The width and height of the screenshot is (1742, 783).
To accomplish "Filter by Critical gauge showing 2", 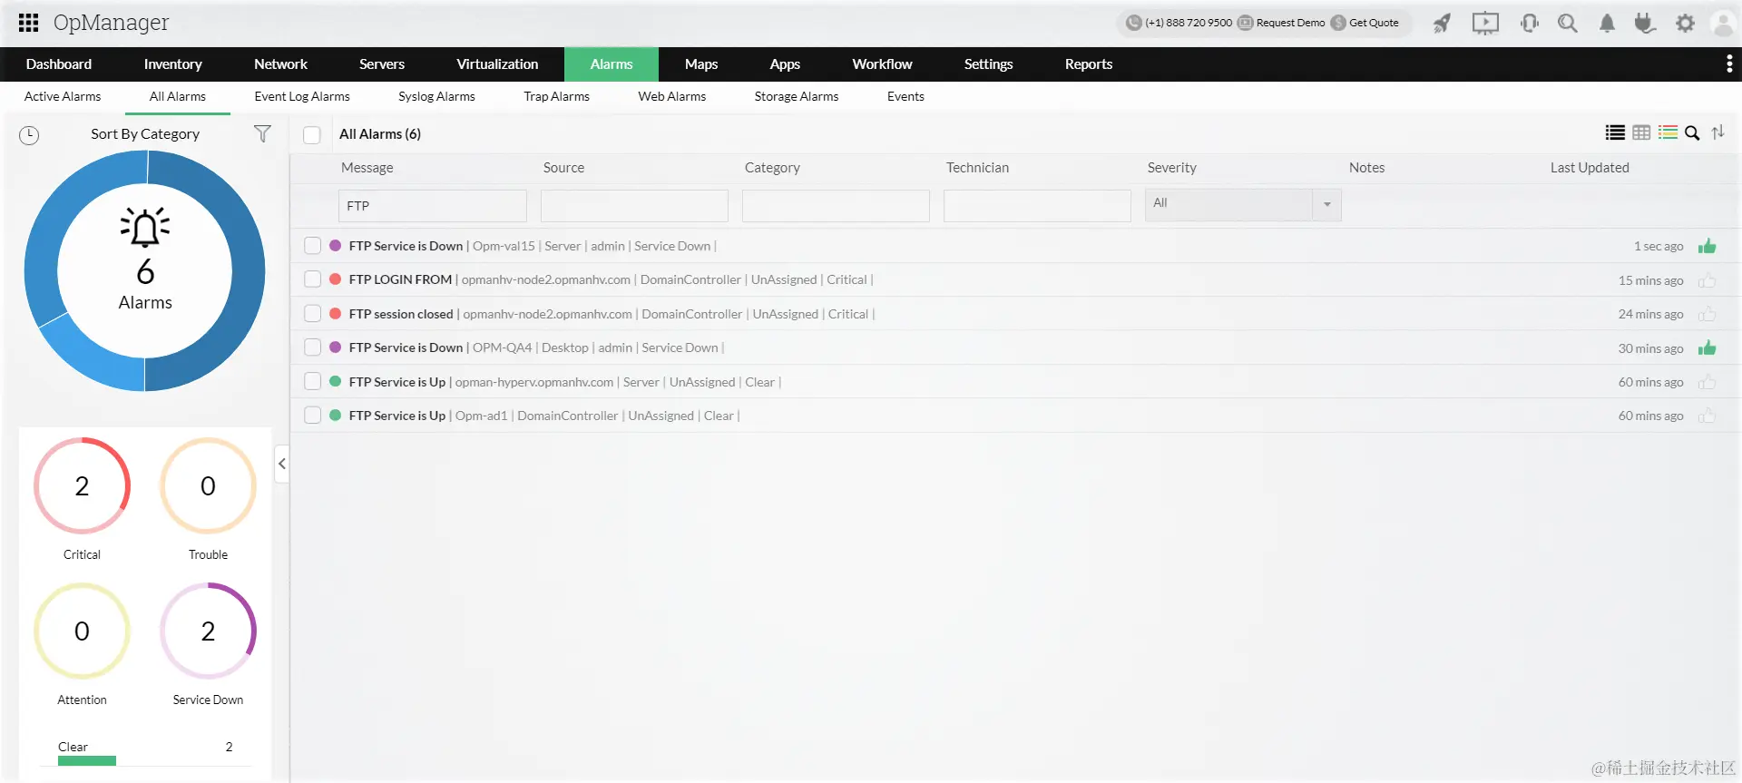I will [82, 486].
